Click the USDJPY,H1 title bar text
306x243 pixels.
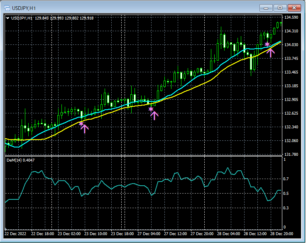(24, 8)
